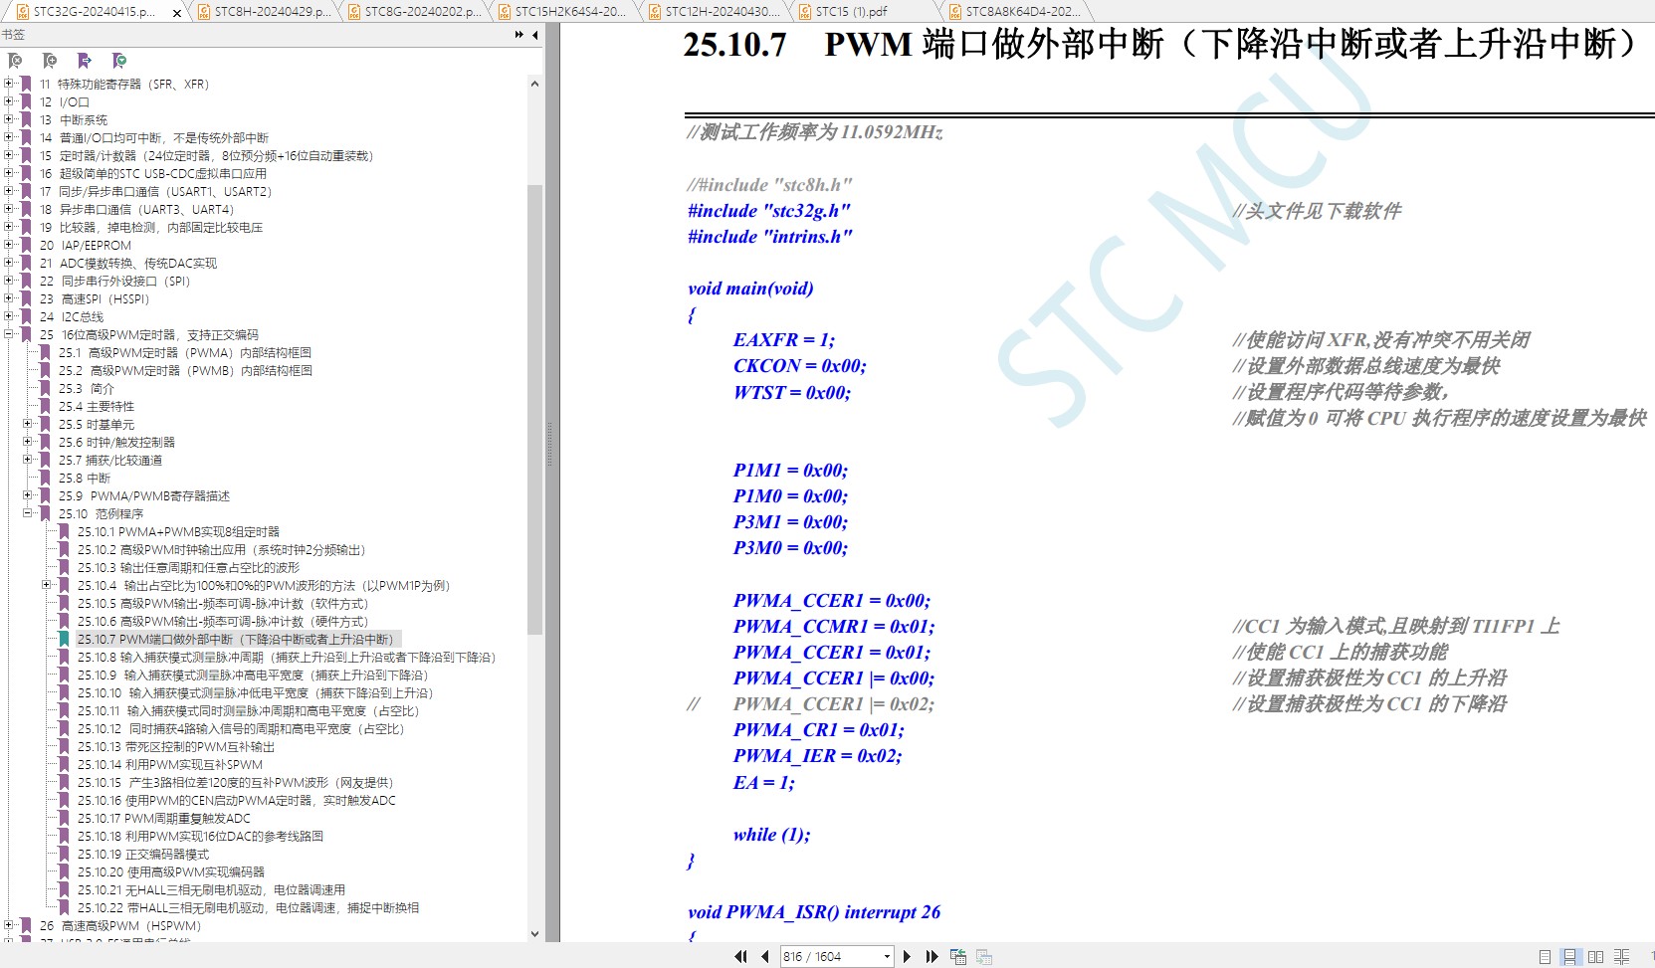Screen dimensions: 1655x968
Task: Expand chapter 11 特殊功能寄存器
Action: coord(9,84)
